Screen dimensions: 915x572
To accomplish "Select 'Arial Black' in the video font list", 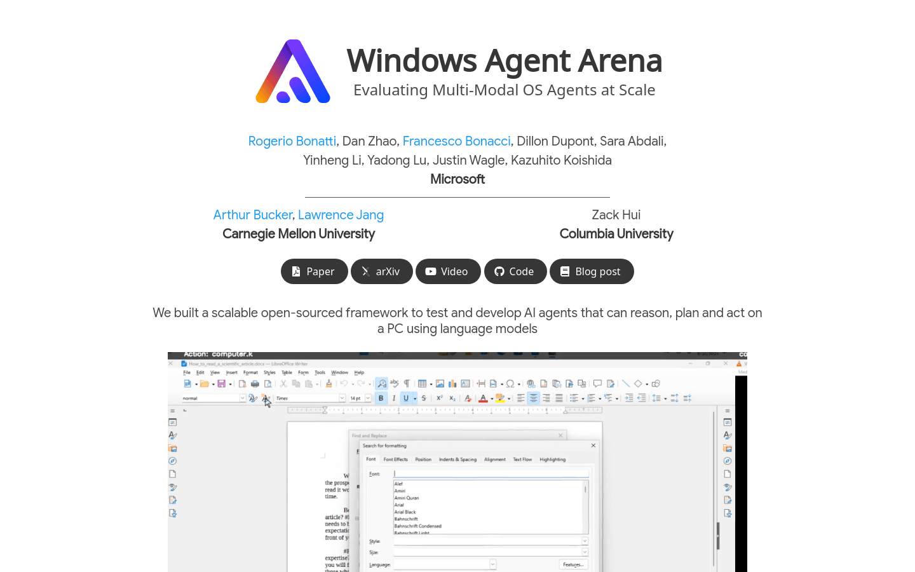I will (x=405, y=512).
